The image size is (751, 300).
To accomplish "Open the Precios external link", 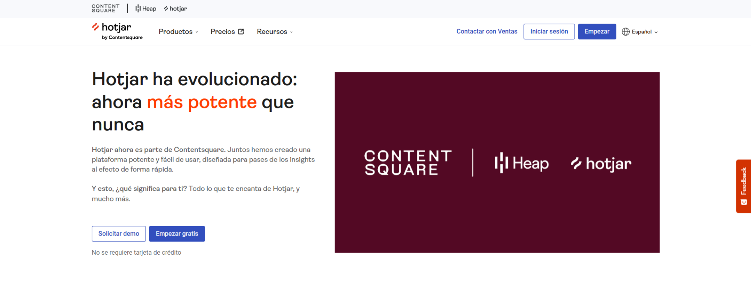I will coord(227,31).
